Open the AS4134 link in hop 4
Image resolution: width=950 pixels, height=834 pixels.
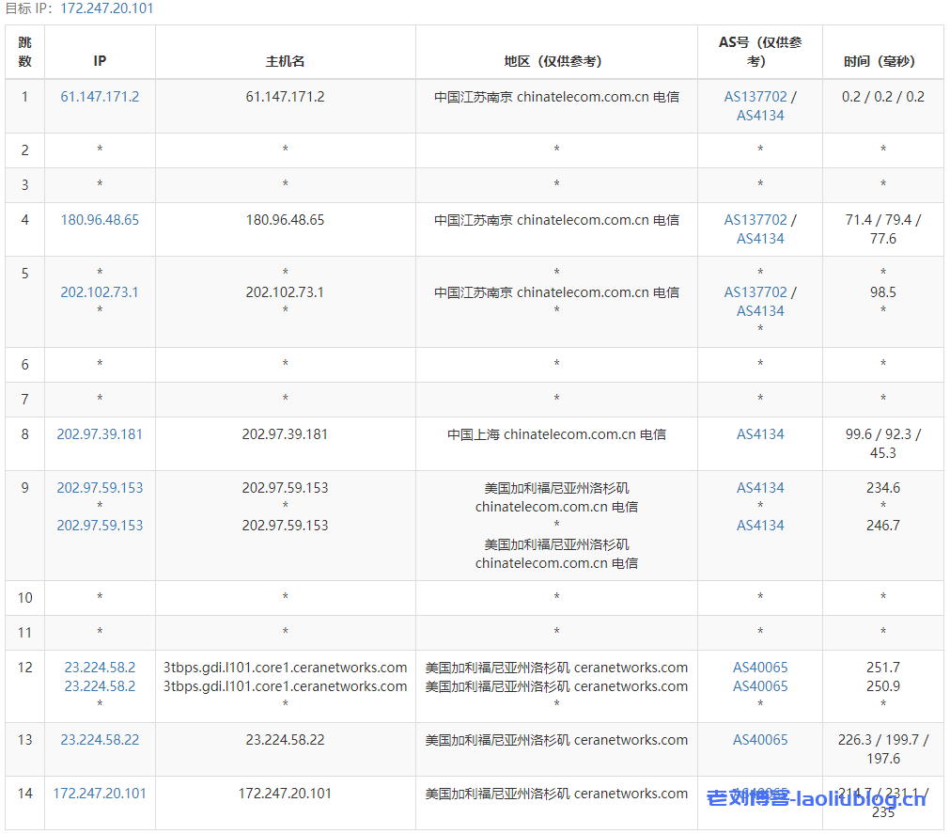pyautogui.click(x=760, y=239)
